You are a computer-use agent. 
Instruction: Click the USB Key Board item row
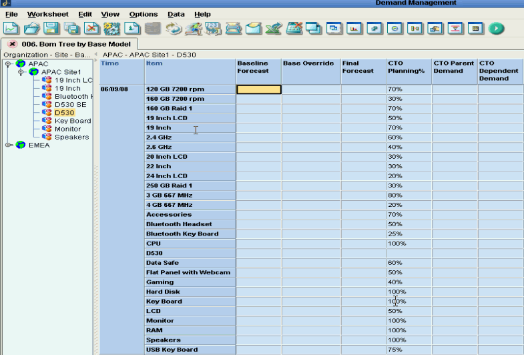coord(190,350)
